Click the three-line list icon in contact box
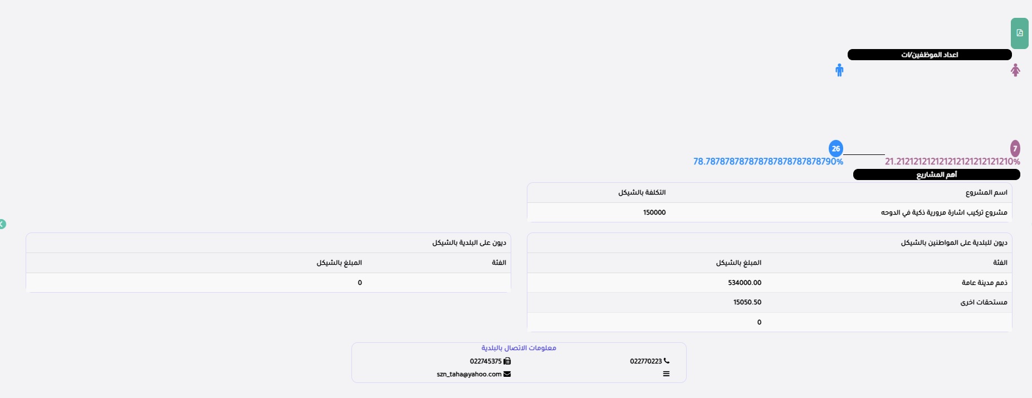Viewport: 1032px width, 398px height. [666, 374]
